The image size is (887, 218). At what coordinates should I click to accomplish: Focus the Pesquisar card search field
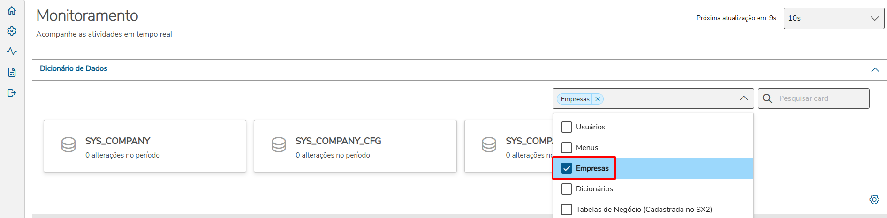click(821, 98)
